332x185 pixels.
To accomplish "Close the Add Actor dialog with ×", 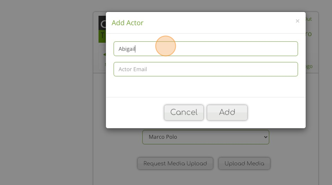I will click(297, 21).
